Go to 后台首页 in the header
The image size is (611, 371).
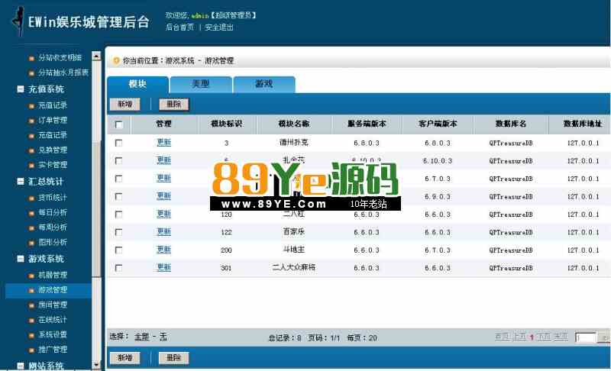(180, 27)
